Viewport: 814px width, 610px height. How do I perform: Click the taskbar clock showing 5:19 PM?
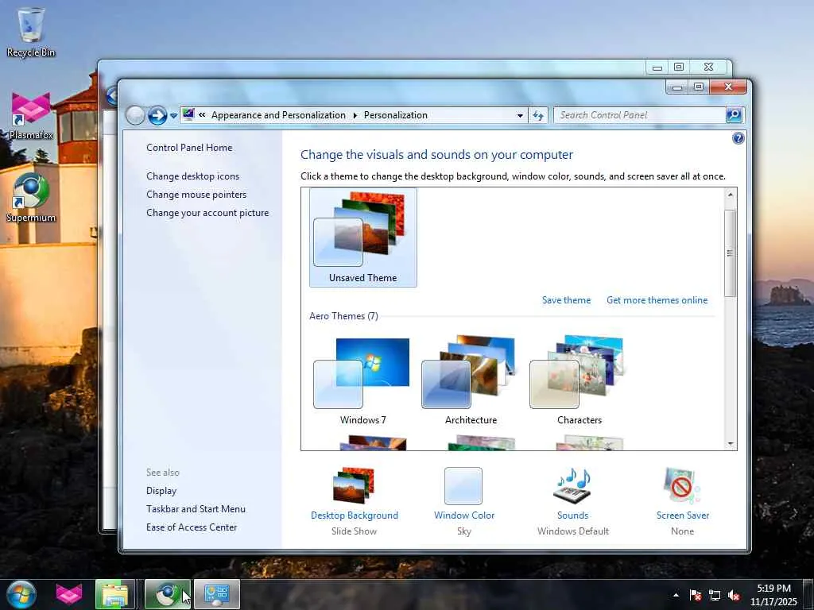[x=773, y=595]
